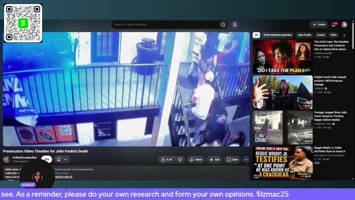Click "44K 7d ago" video stats
Screen dimensions: 355x200
tap(322, 57)
